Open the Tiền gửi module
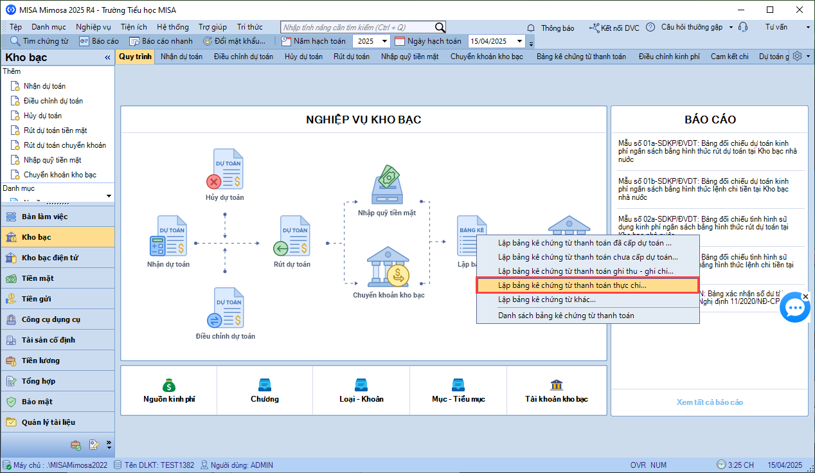815x473 pixels. pos(57,299)
